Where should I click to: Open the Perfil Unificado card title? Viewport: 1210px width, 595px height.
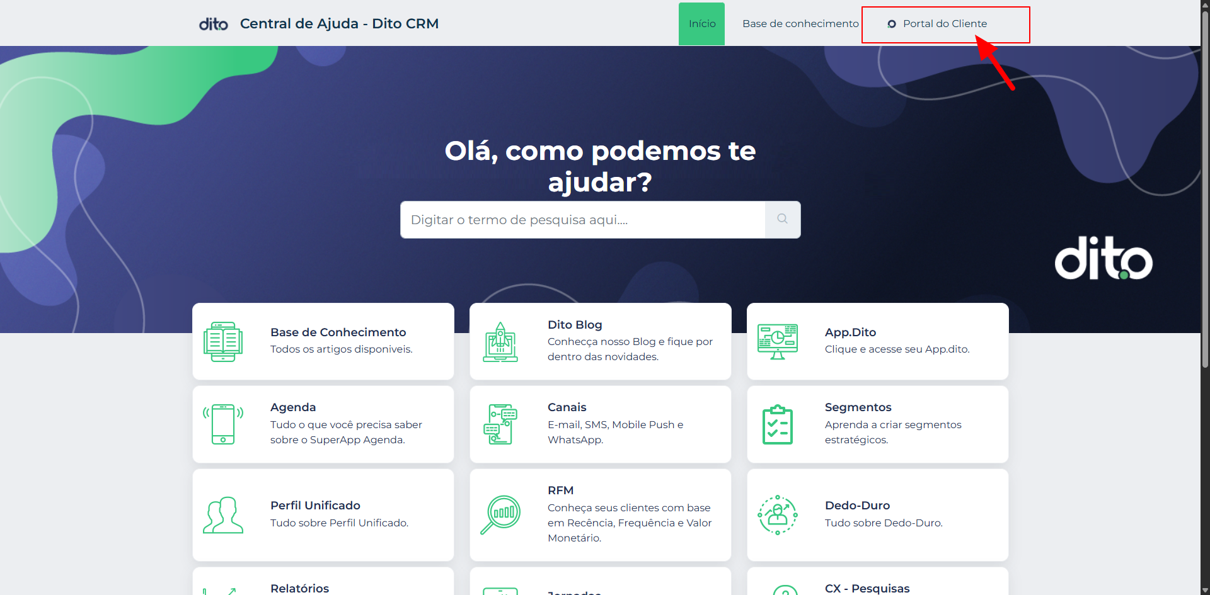pyautogui.click(x=315, y=506)
